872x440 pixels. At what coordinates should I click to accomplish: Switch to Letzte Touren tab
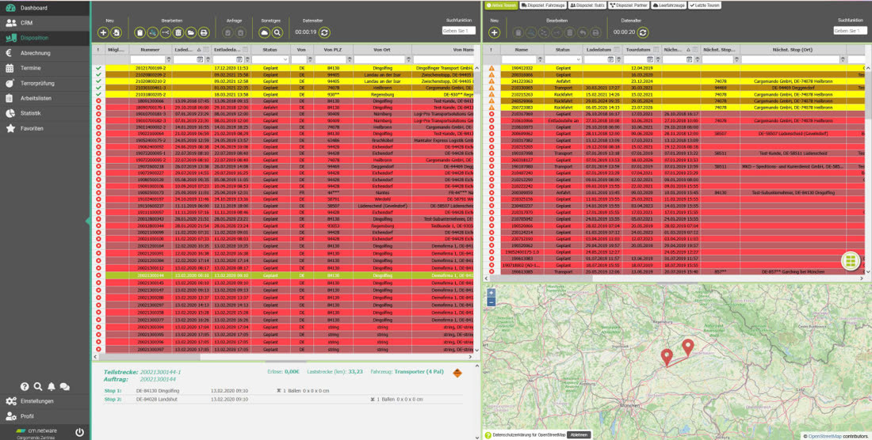coord(705,5)
